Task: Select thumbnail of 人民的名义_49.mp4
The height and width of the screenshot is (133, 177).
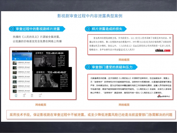Action: coord(14,63)
